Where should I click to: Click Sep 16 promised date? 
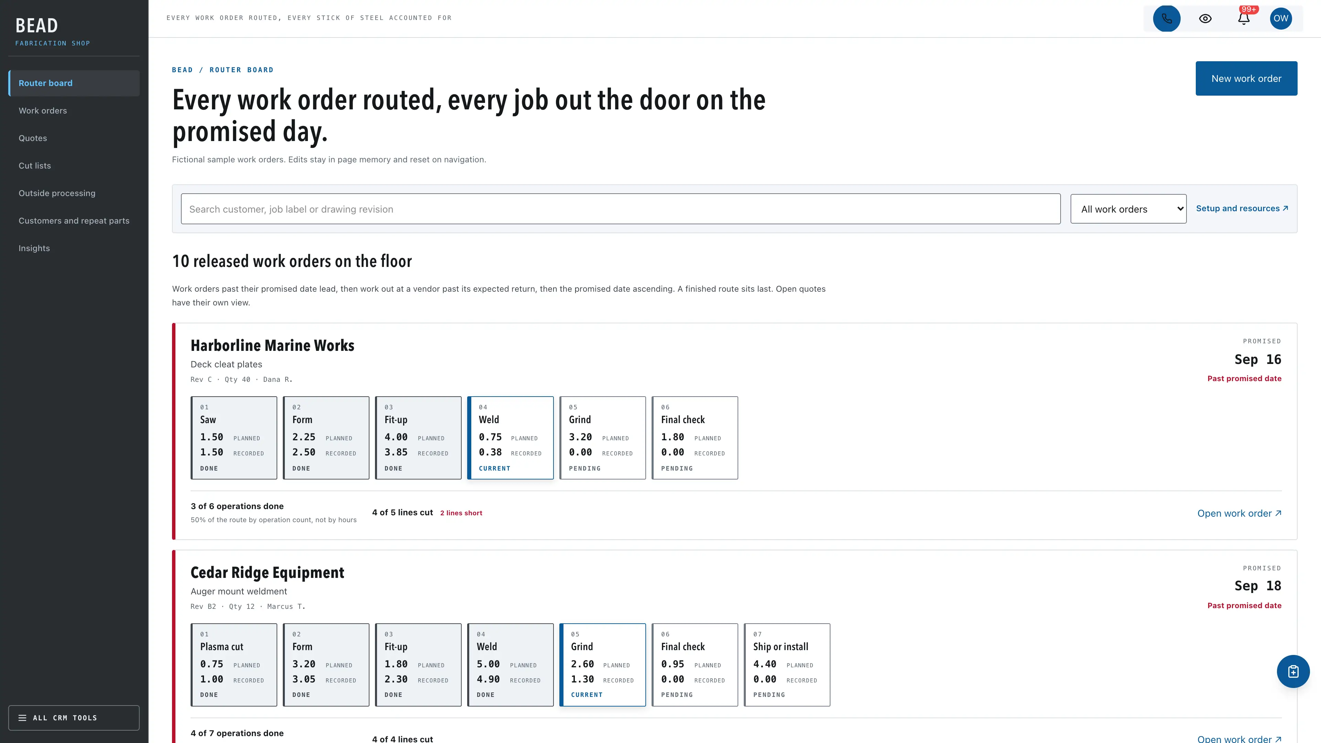1258,359
